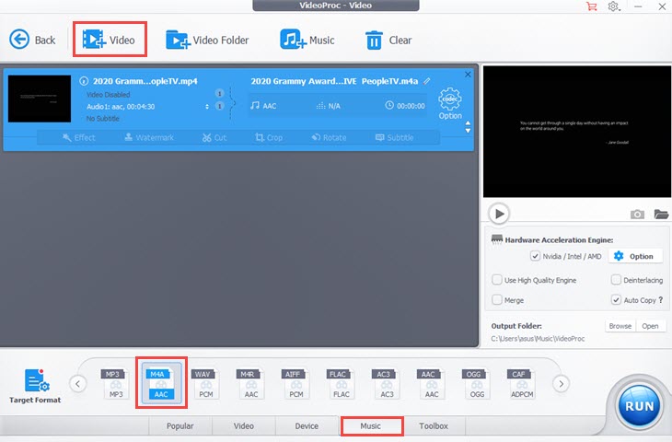Open the Crop tool
Viewport: 672px width, 442px height.
(269, 137)
